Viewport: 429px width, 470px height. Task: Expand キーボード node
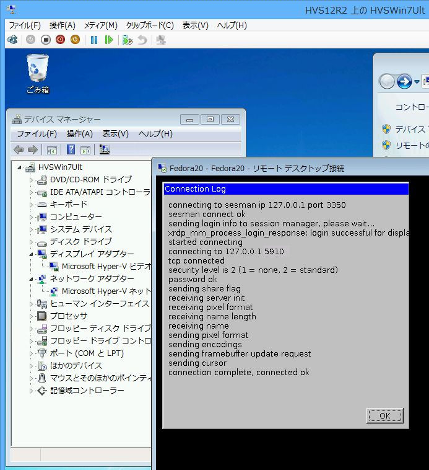point(31,205)
